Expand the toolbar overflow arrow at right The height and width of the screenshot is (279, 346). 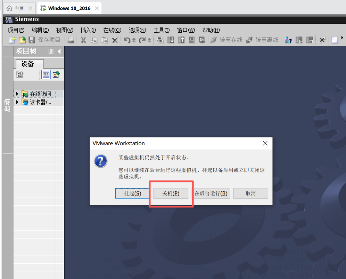[x=342, y=38]
